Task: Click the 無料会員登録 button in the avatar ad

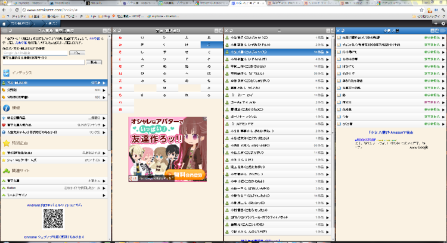Action: click(185, 175)
